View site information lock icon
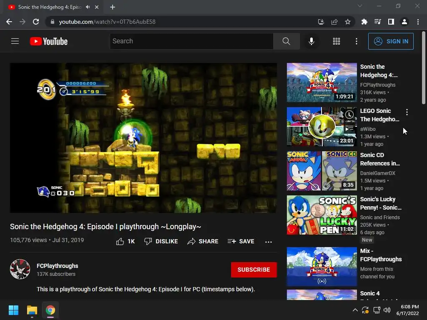The image size is (427, 320). (x=53, y=22)
